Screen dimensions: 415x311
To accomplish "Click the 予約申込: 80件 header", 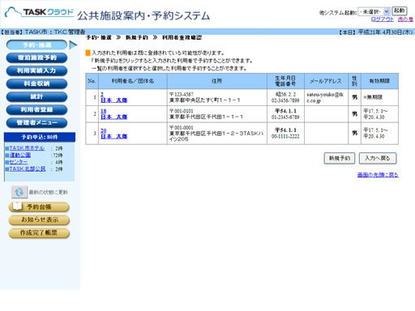I will (x=40, y=137).
